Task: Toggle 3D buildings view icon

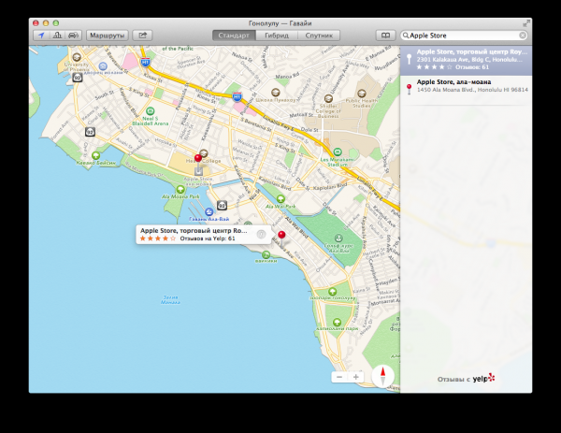Action: tap(57, 36)
